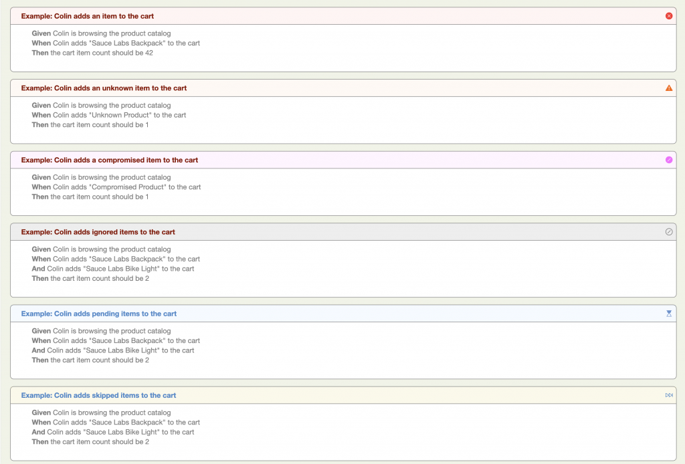This screenshot has width=685, height=464.
Task: Open "Colin adds skipped items to the cart" link
Action: [x=98, y=395]
